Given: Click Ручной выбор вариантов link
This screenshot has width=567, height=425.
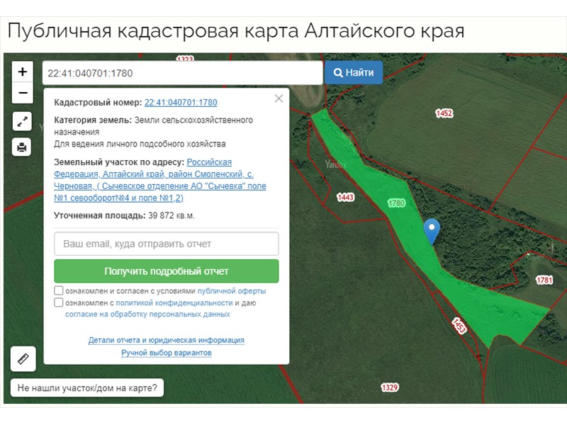Looking at the screenshot, I should tap(167, 352).
